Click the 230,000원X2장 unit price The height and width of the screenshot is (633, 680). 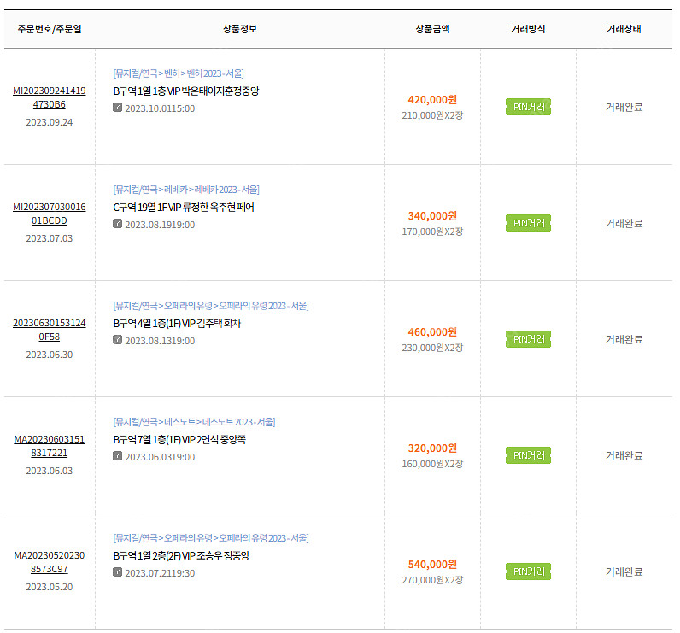[x=432, y=348]
